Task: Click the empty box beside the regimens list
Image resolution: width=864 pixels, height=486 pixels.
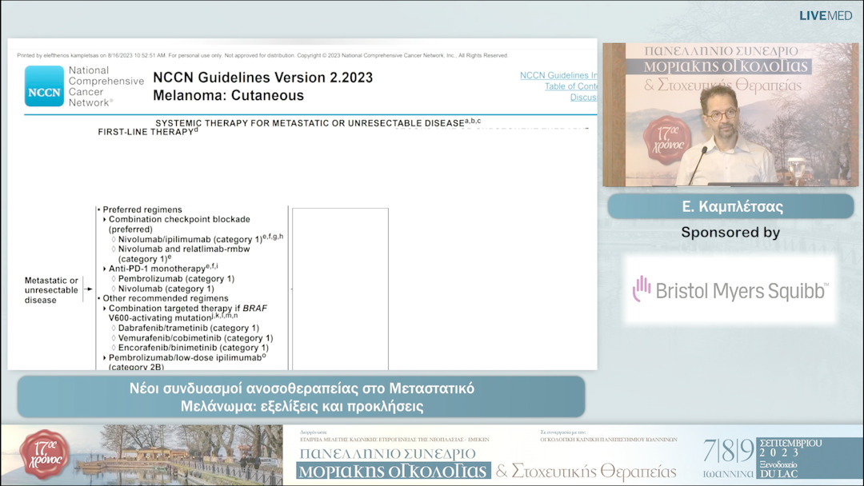Action: pos(340,288)
